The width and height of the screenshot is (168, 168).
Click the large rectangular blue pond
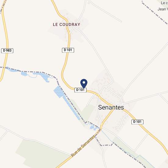tap(59, 92)
